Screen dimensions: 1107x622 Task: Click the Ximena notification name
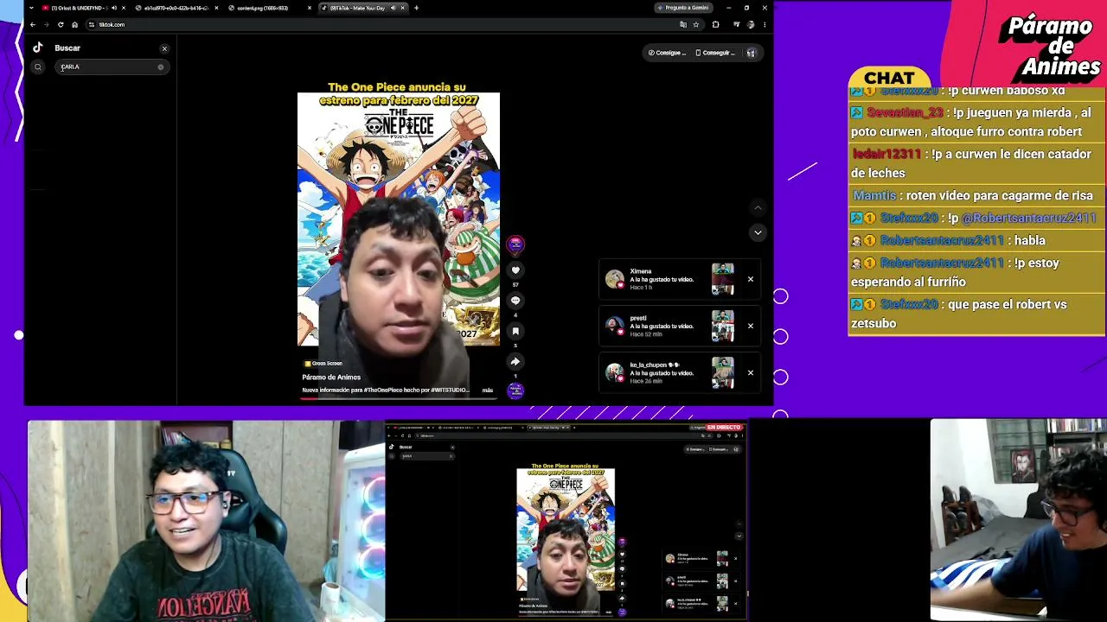pyautogui.click(x=641, y=271)
